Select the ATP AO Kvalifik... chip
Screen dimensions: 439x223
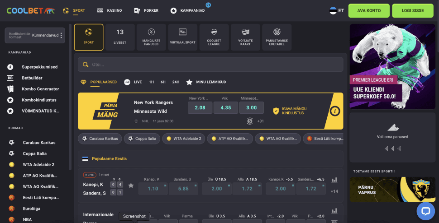pos(230,139)
